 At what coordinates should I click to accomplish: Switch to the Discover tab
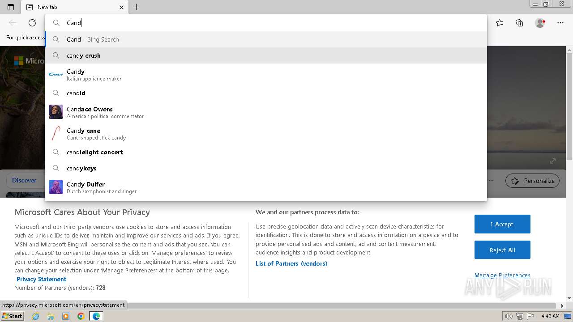pyautogui.click(x=24, y=180)
